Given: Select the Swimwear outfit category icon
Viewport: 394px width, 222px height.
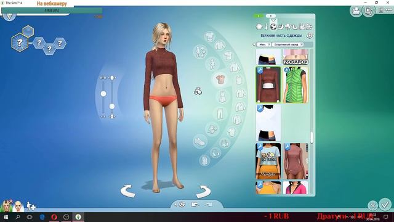Looking at the screenshot, I should (x=294, y=27).
